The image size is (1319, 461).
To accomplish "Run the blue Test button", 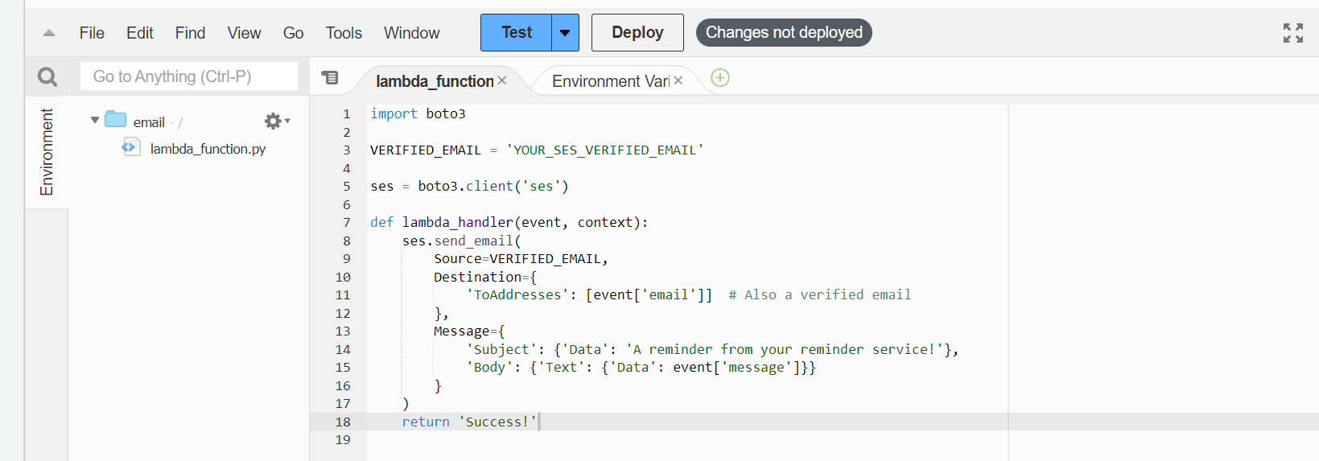I will point(516,33).
